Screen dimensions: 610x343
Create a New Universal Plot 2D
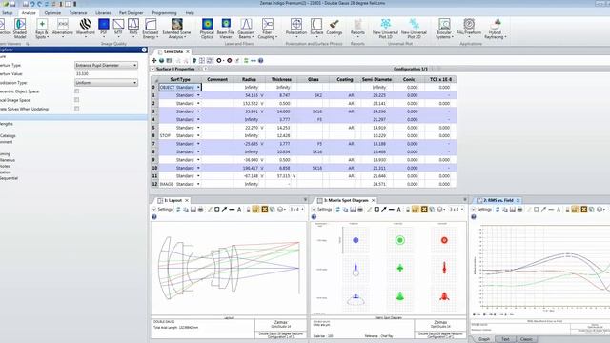pos(414,29)
